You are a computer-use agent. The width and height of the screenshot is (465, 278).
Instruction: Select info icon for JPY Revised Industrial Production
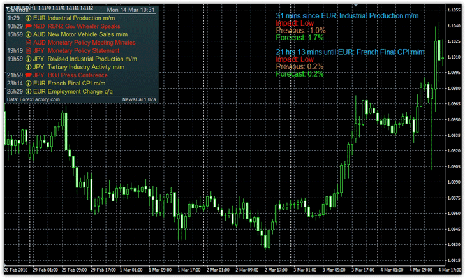28,59
